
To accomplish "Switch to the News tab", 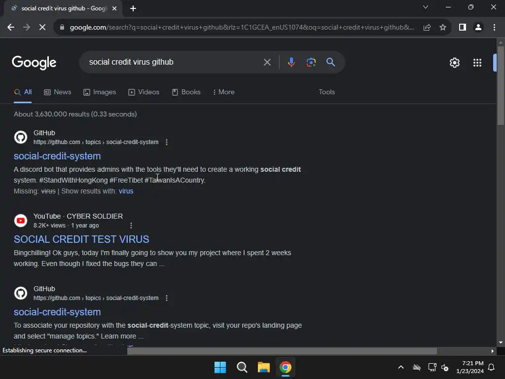I will [58, 92].
